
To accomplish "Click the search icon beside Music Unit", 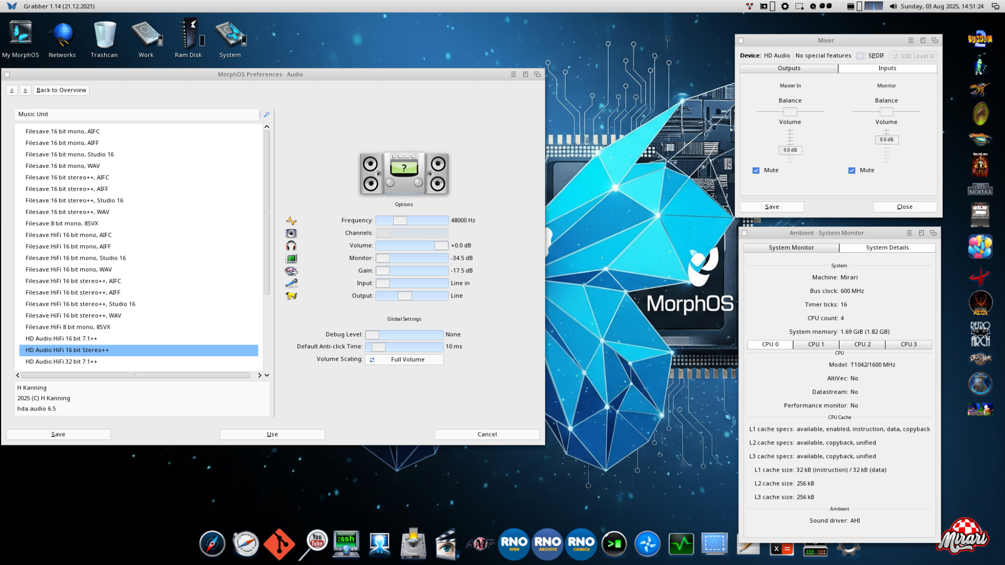I will (x=266, y=114).
